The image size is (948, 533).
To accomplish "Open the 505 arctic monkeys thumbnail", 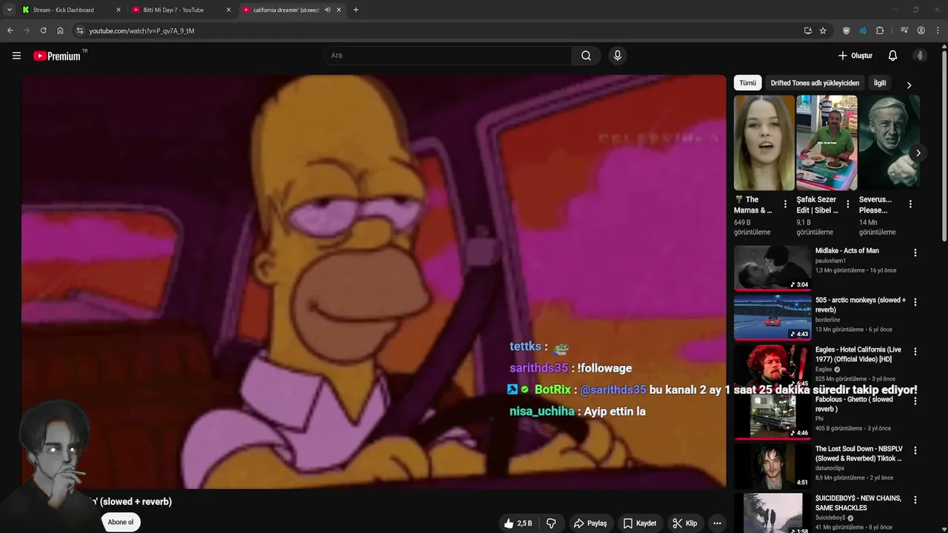I will coord(772,317).
